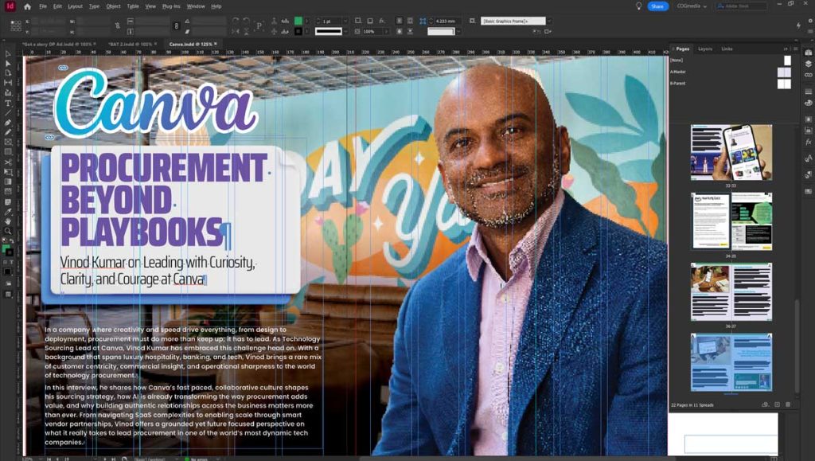Select the Zoom magnifier tool

pos(8,231)
